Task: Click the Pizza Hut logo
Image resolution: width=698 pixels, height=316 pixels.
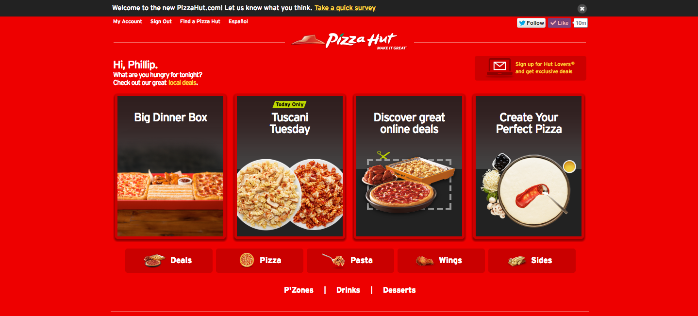Action: 349,41
